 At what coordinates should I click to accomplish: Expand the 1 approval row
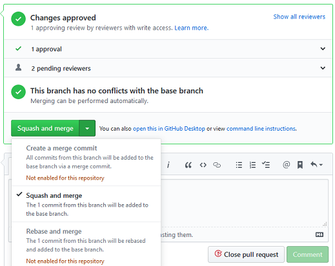click(323, 49)
